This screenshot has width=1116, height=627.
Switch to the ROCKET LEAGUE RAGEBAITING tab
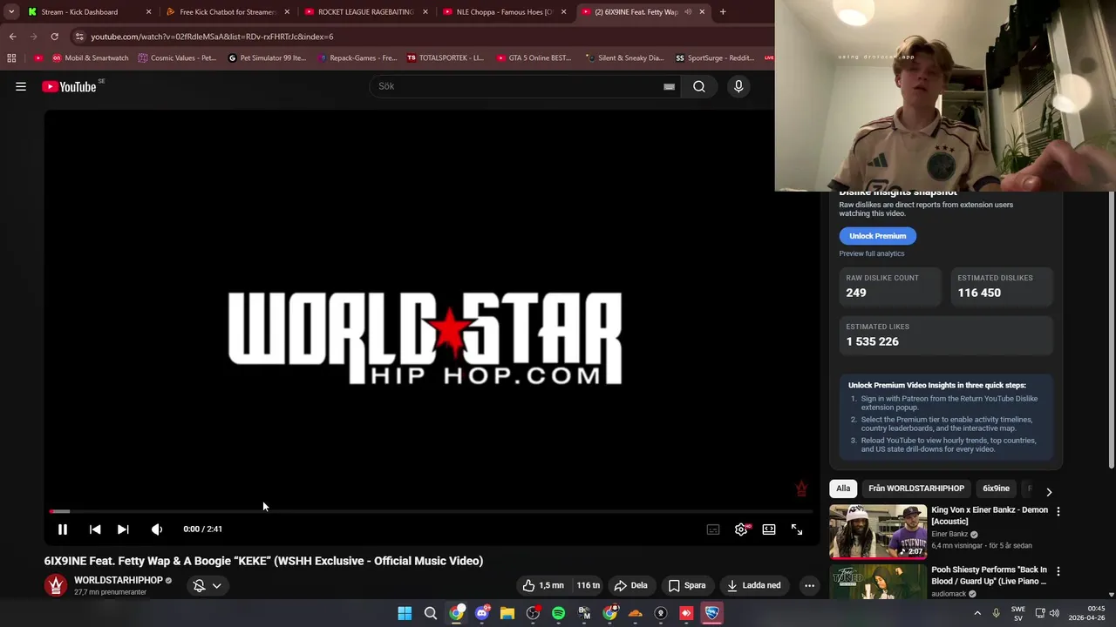pyautogui.click(x=366, y=12)
